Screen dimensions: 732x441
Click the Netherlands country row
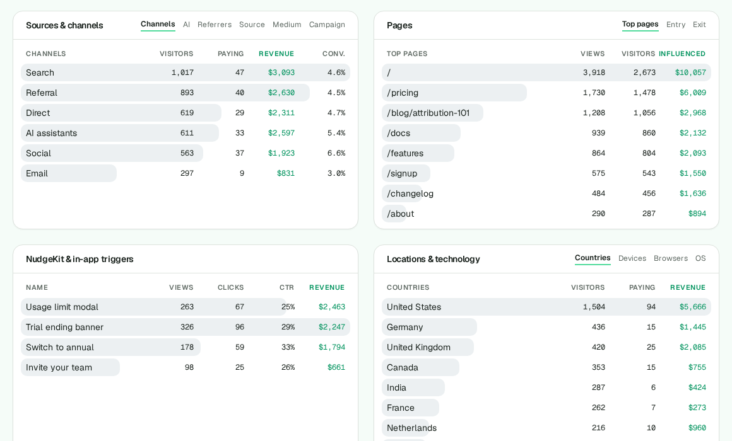click(546, 428)
